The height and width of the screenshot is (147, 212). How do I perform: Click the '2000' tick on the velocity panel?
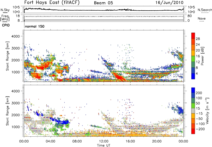click(x=15, y=115)
